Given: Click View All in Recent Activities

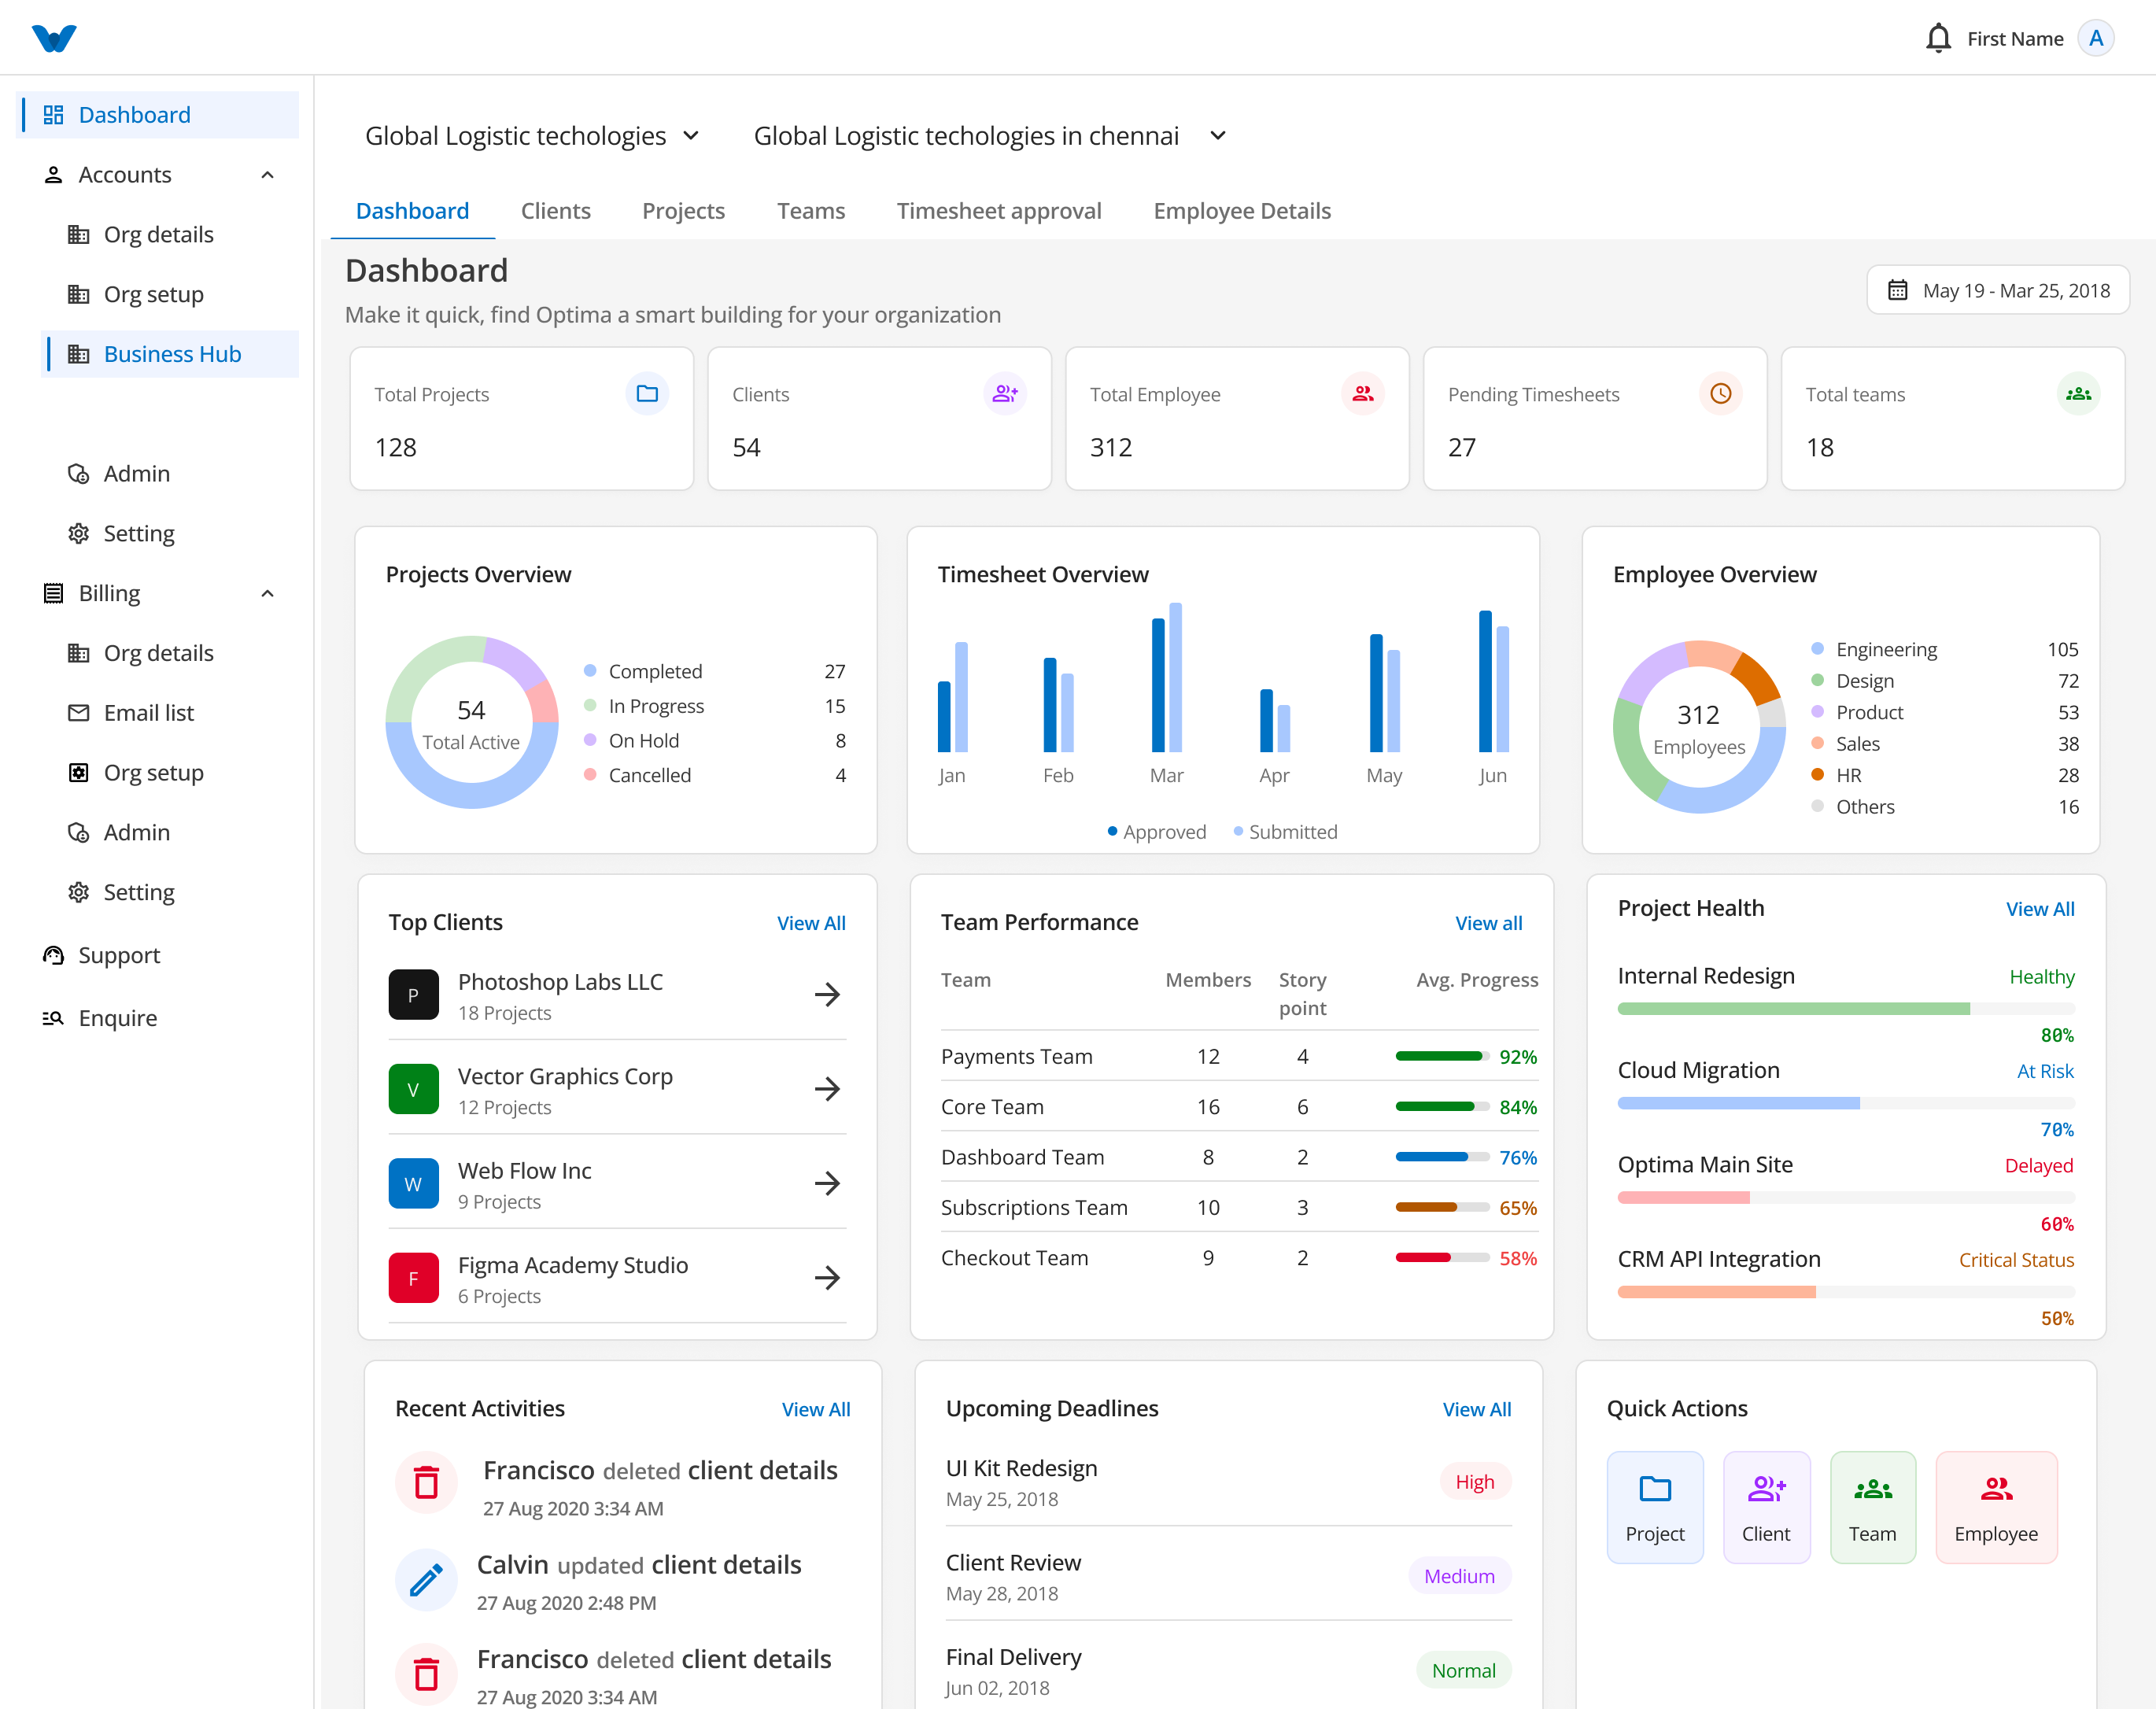Looking at the screenshot, I should tap(815, 1409).
